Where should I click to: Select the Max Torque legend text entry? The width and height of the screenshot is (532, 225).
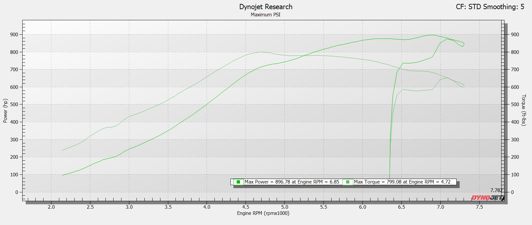pos(402,182)
